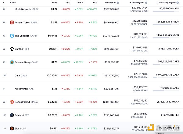Click the Conflux CFX logo icon
Viewport: 183px width, 134px height.
pos(12,49)
